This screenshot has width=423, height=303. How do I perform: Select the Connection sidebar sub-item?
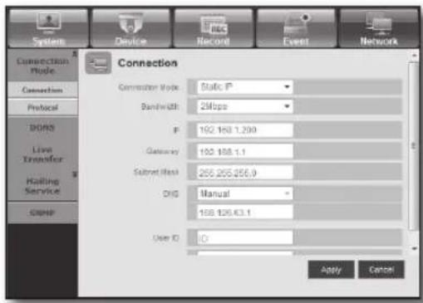42,90
